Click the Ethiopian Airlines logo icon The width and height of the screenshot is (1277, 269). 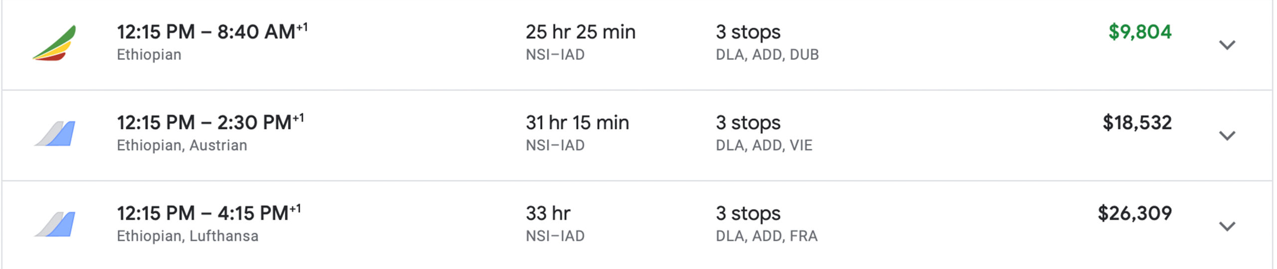(54, 43)
